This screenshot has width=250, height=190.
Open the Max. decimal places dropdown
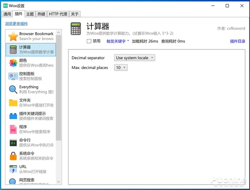tap(121, 68)
